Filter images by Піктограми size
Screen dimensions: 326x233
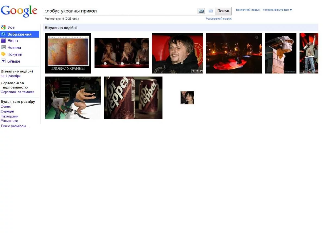click(x=10, y=116)
